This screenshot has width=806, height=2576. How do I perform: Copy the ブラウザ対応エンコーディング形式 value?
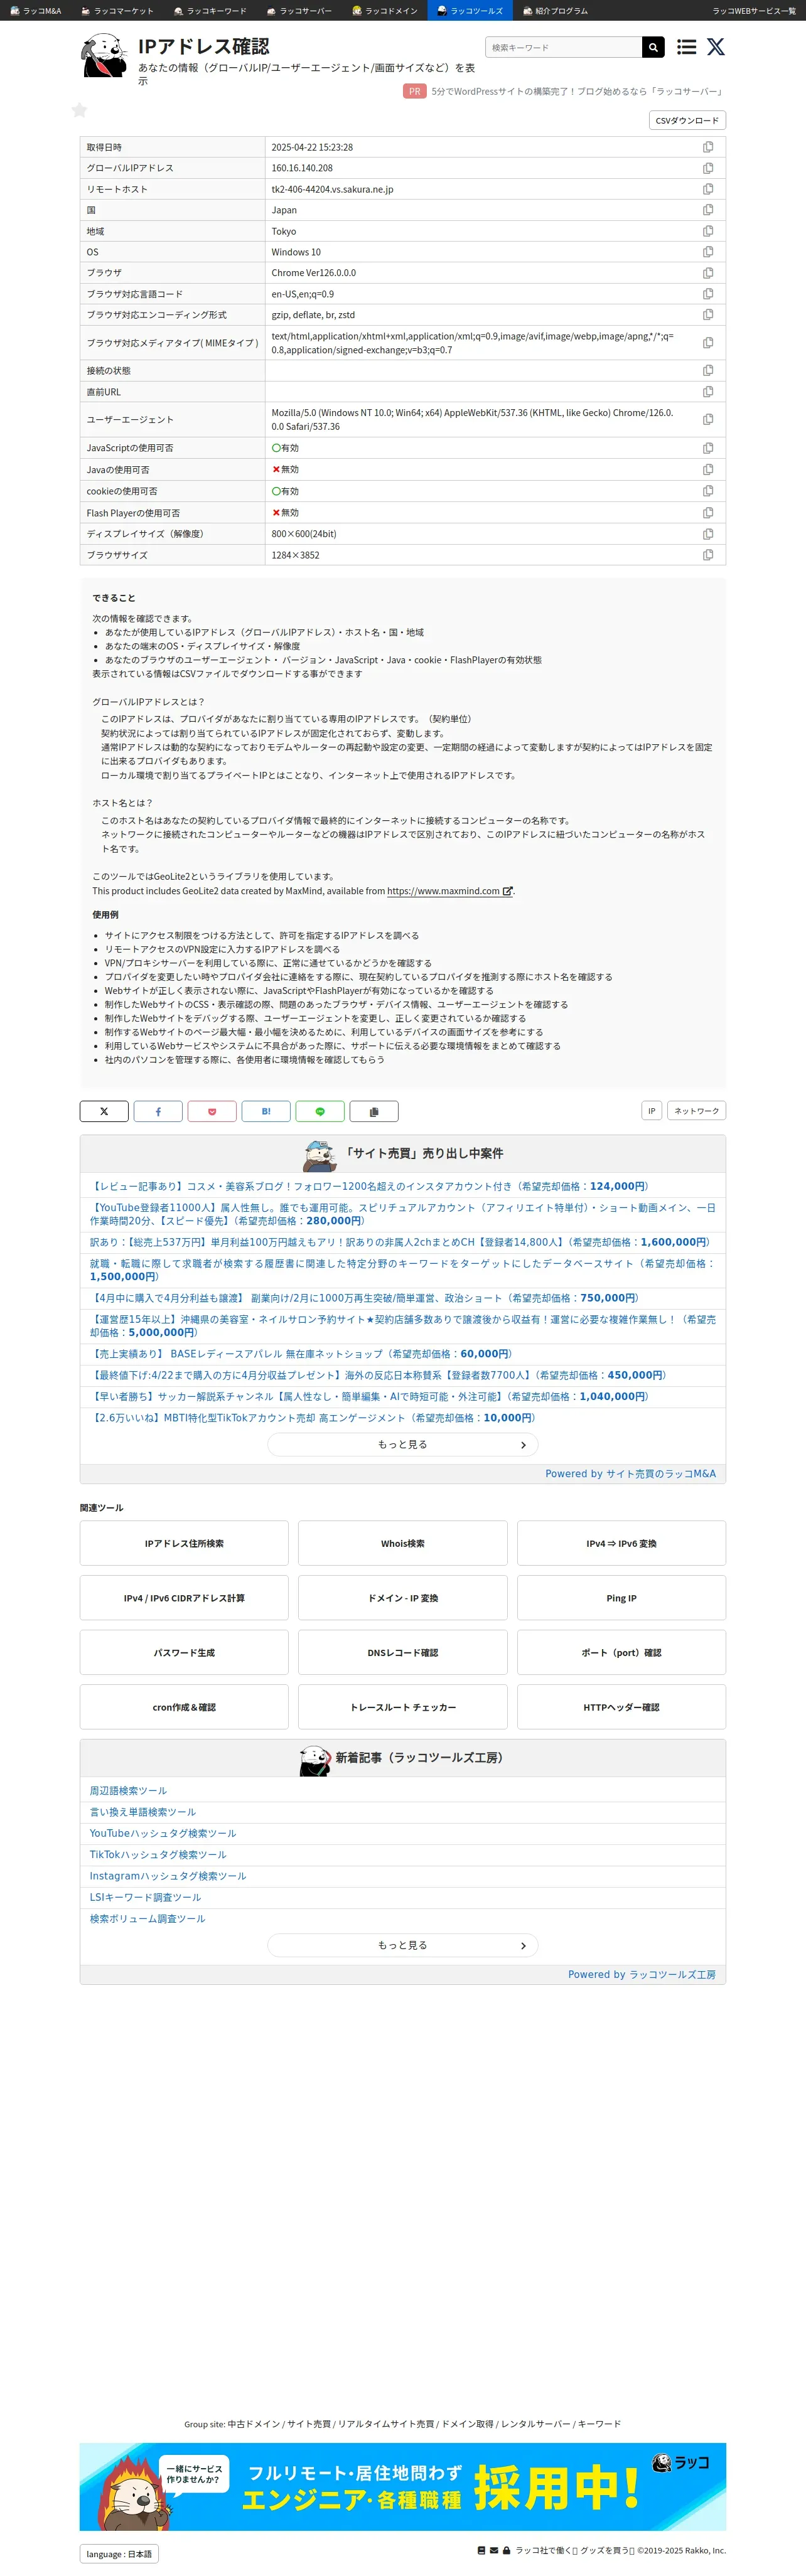(708, 314)
